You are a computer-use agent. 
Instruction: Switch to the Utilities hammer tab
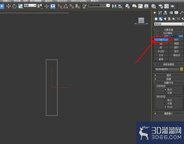pyautogui.click(x=182, y=13)
